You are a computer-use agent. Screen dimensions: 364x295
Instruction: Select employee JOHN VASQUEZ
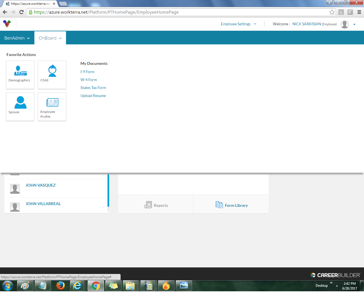click(41, 185)
